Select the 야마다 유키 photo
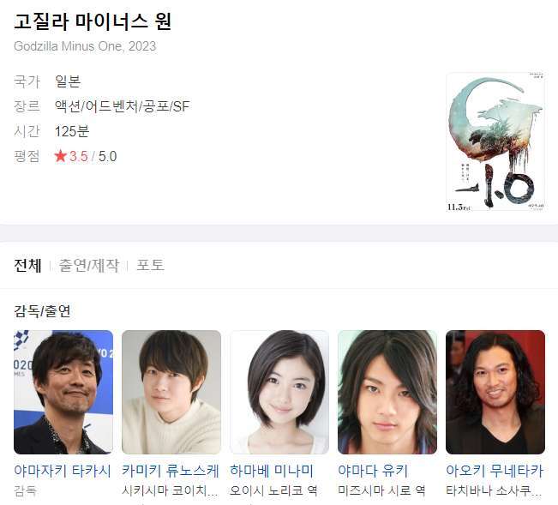 (x=387, y=392)
